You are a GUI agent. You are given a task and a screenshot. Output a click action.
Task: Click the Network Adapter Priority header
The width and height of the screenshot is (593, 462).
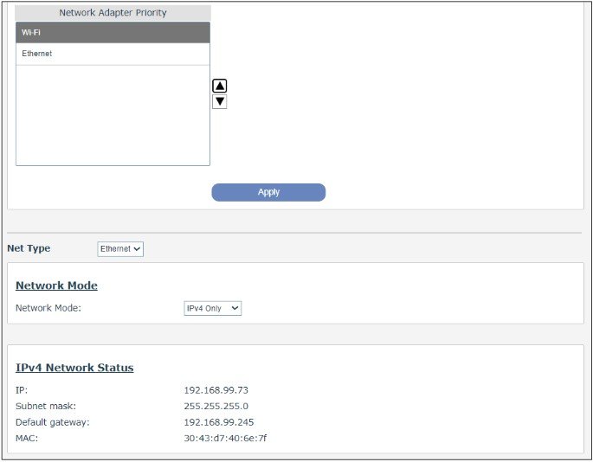point(113,13)
